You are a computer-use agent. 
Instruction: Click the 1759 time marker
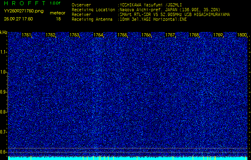tap(218, 35)
